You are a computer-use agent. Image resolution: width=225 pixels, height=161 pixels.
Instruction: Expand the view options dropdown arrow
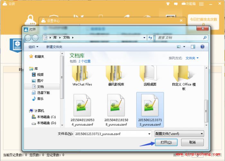(x=184, y=47)
